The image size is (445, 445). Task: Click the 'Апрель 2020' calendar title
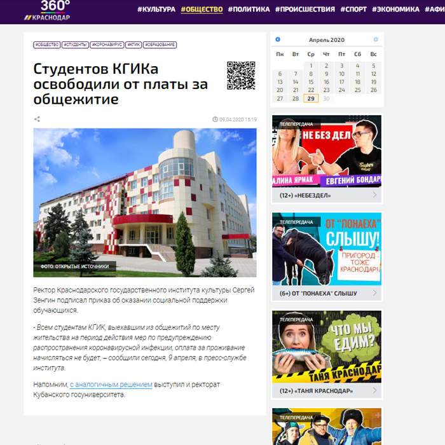pos(327,40)
